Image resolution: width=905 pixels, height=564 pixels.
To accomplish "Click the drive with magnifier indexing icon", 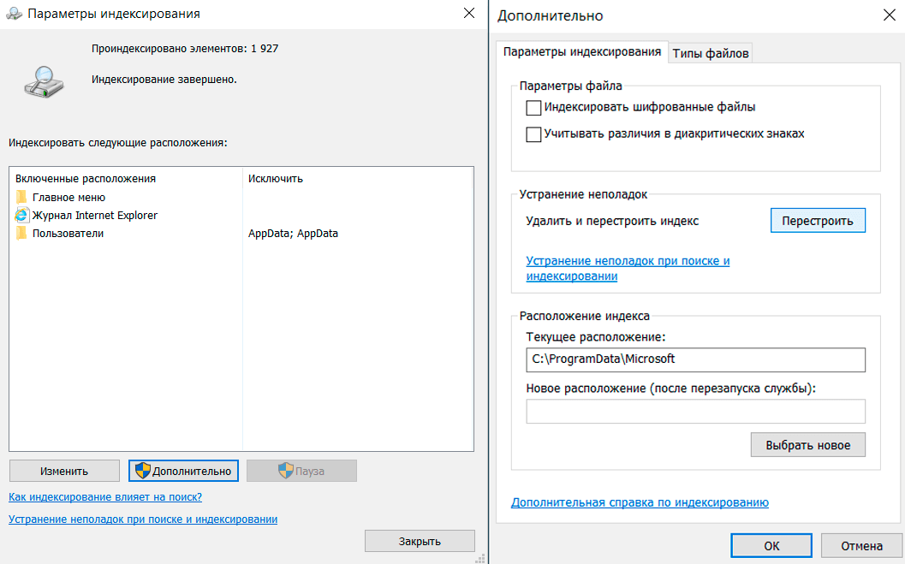I will click(44, 82).
